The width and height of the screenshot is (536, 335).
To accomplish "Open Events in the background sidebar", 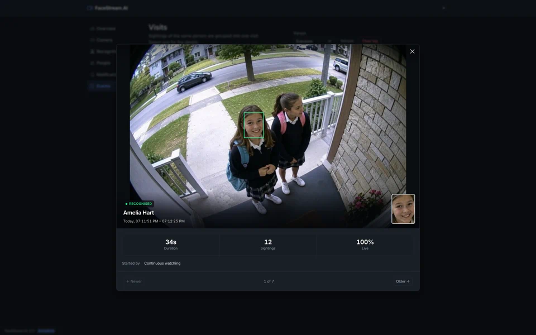I will coord(100,86).
